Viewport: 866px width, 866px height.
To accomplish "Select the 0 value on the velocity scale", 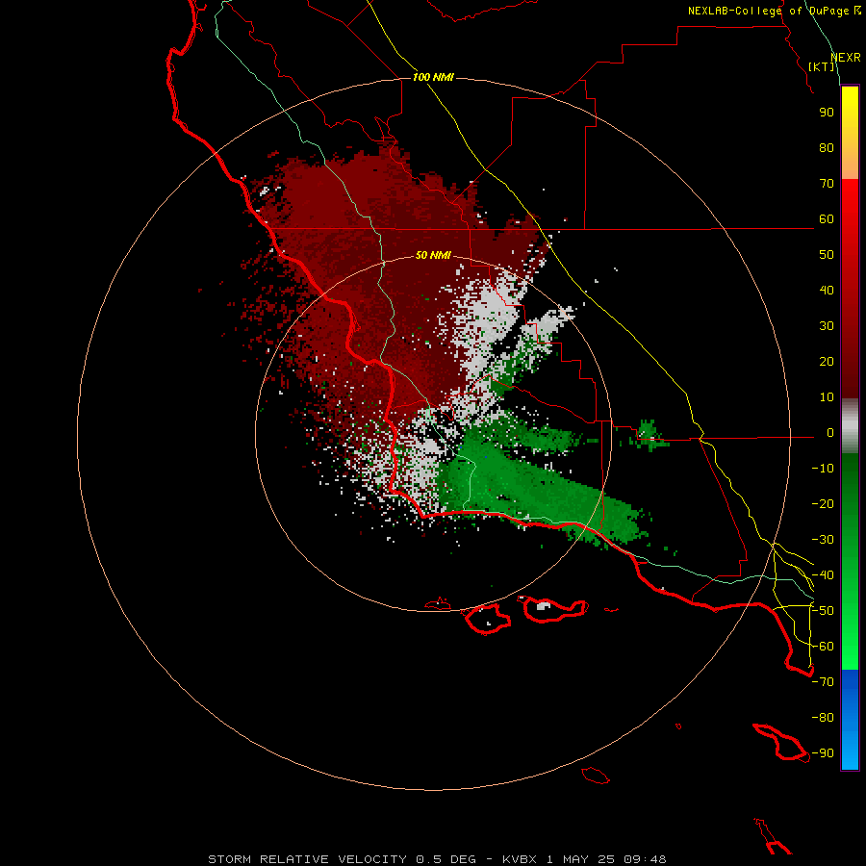I will tap(830, 432).
